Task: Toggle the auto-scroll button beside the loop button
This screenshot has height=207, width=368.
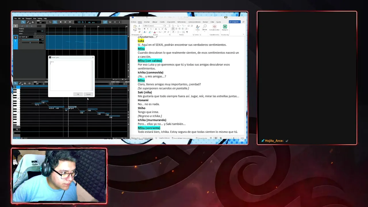Action: pos(55,22)
